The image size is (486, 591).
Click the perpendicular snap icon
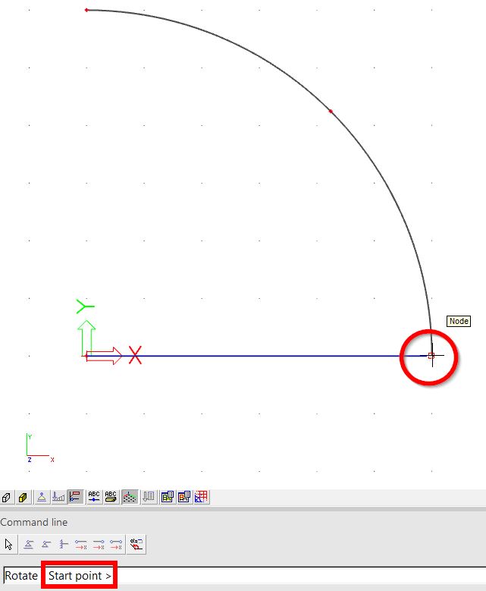(x=64, y=544)
